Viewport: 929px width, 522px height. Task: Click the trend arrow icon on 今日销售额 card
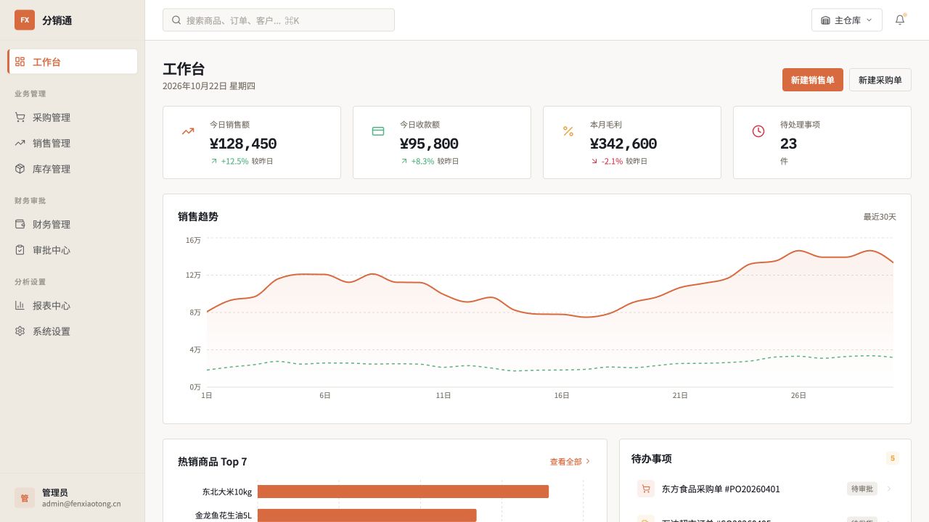(188, 131)
